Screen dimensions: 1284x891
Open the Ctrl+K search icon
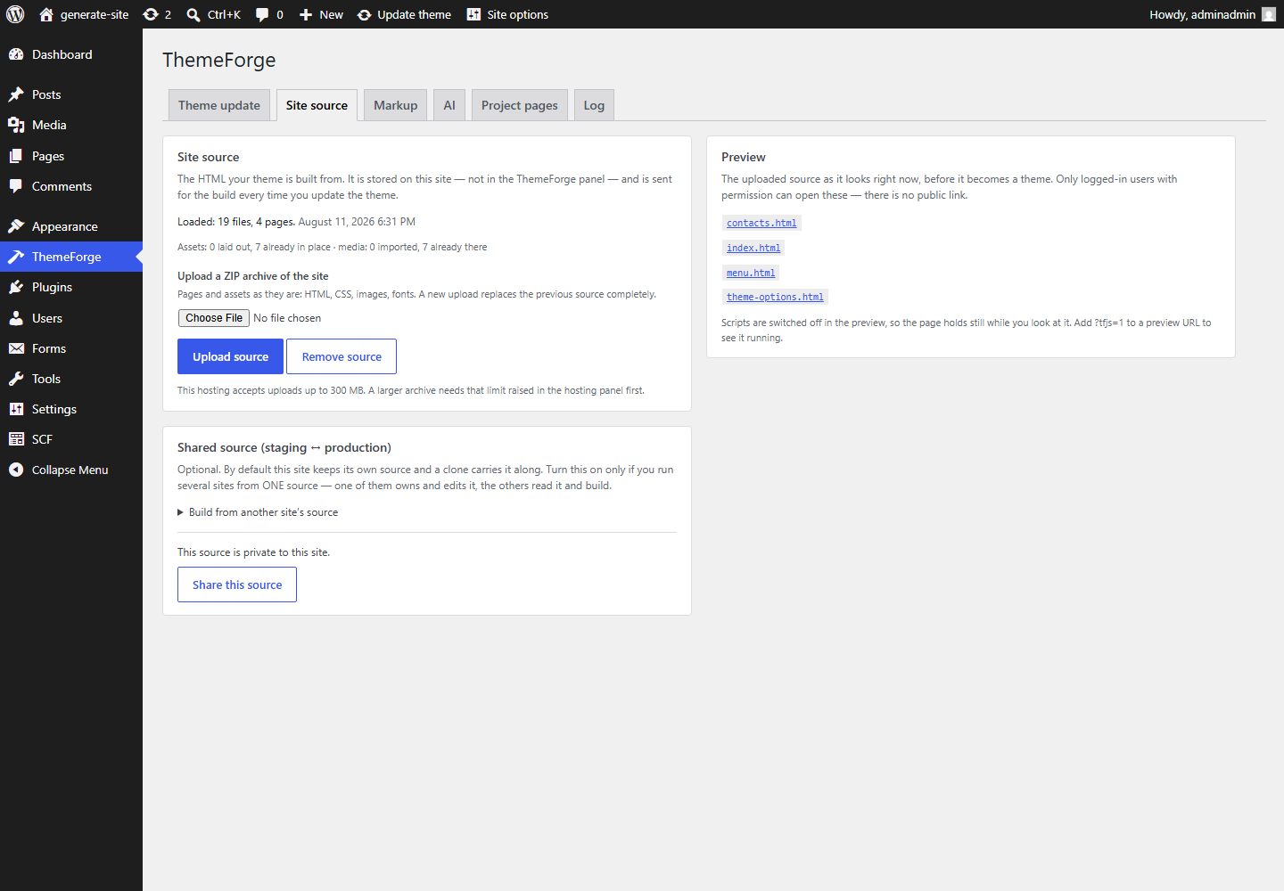tap(193, 14)
